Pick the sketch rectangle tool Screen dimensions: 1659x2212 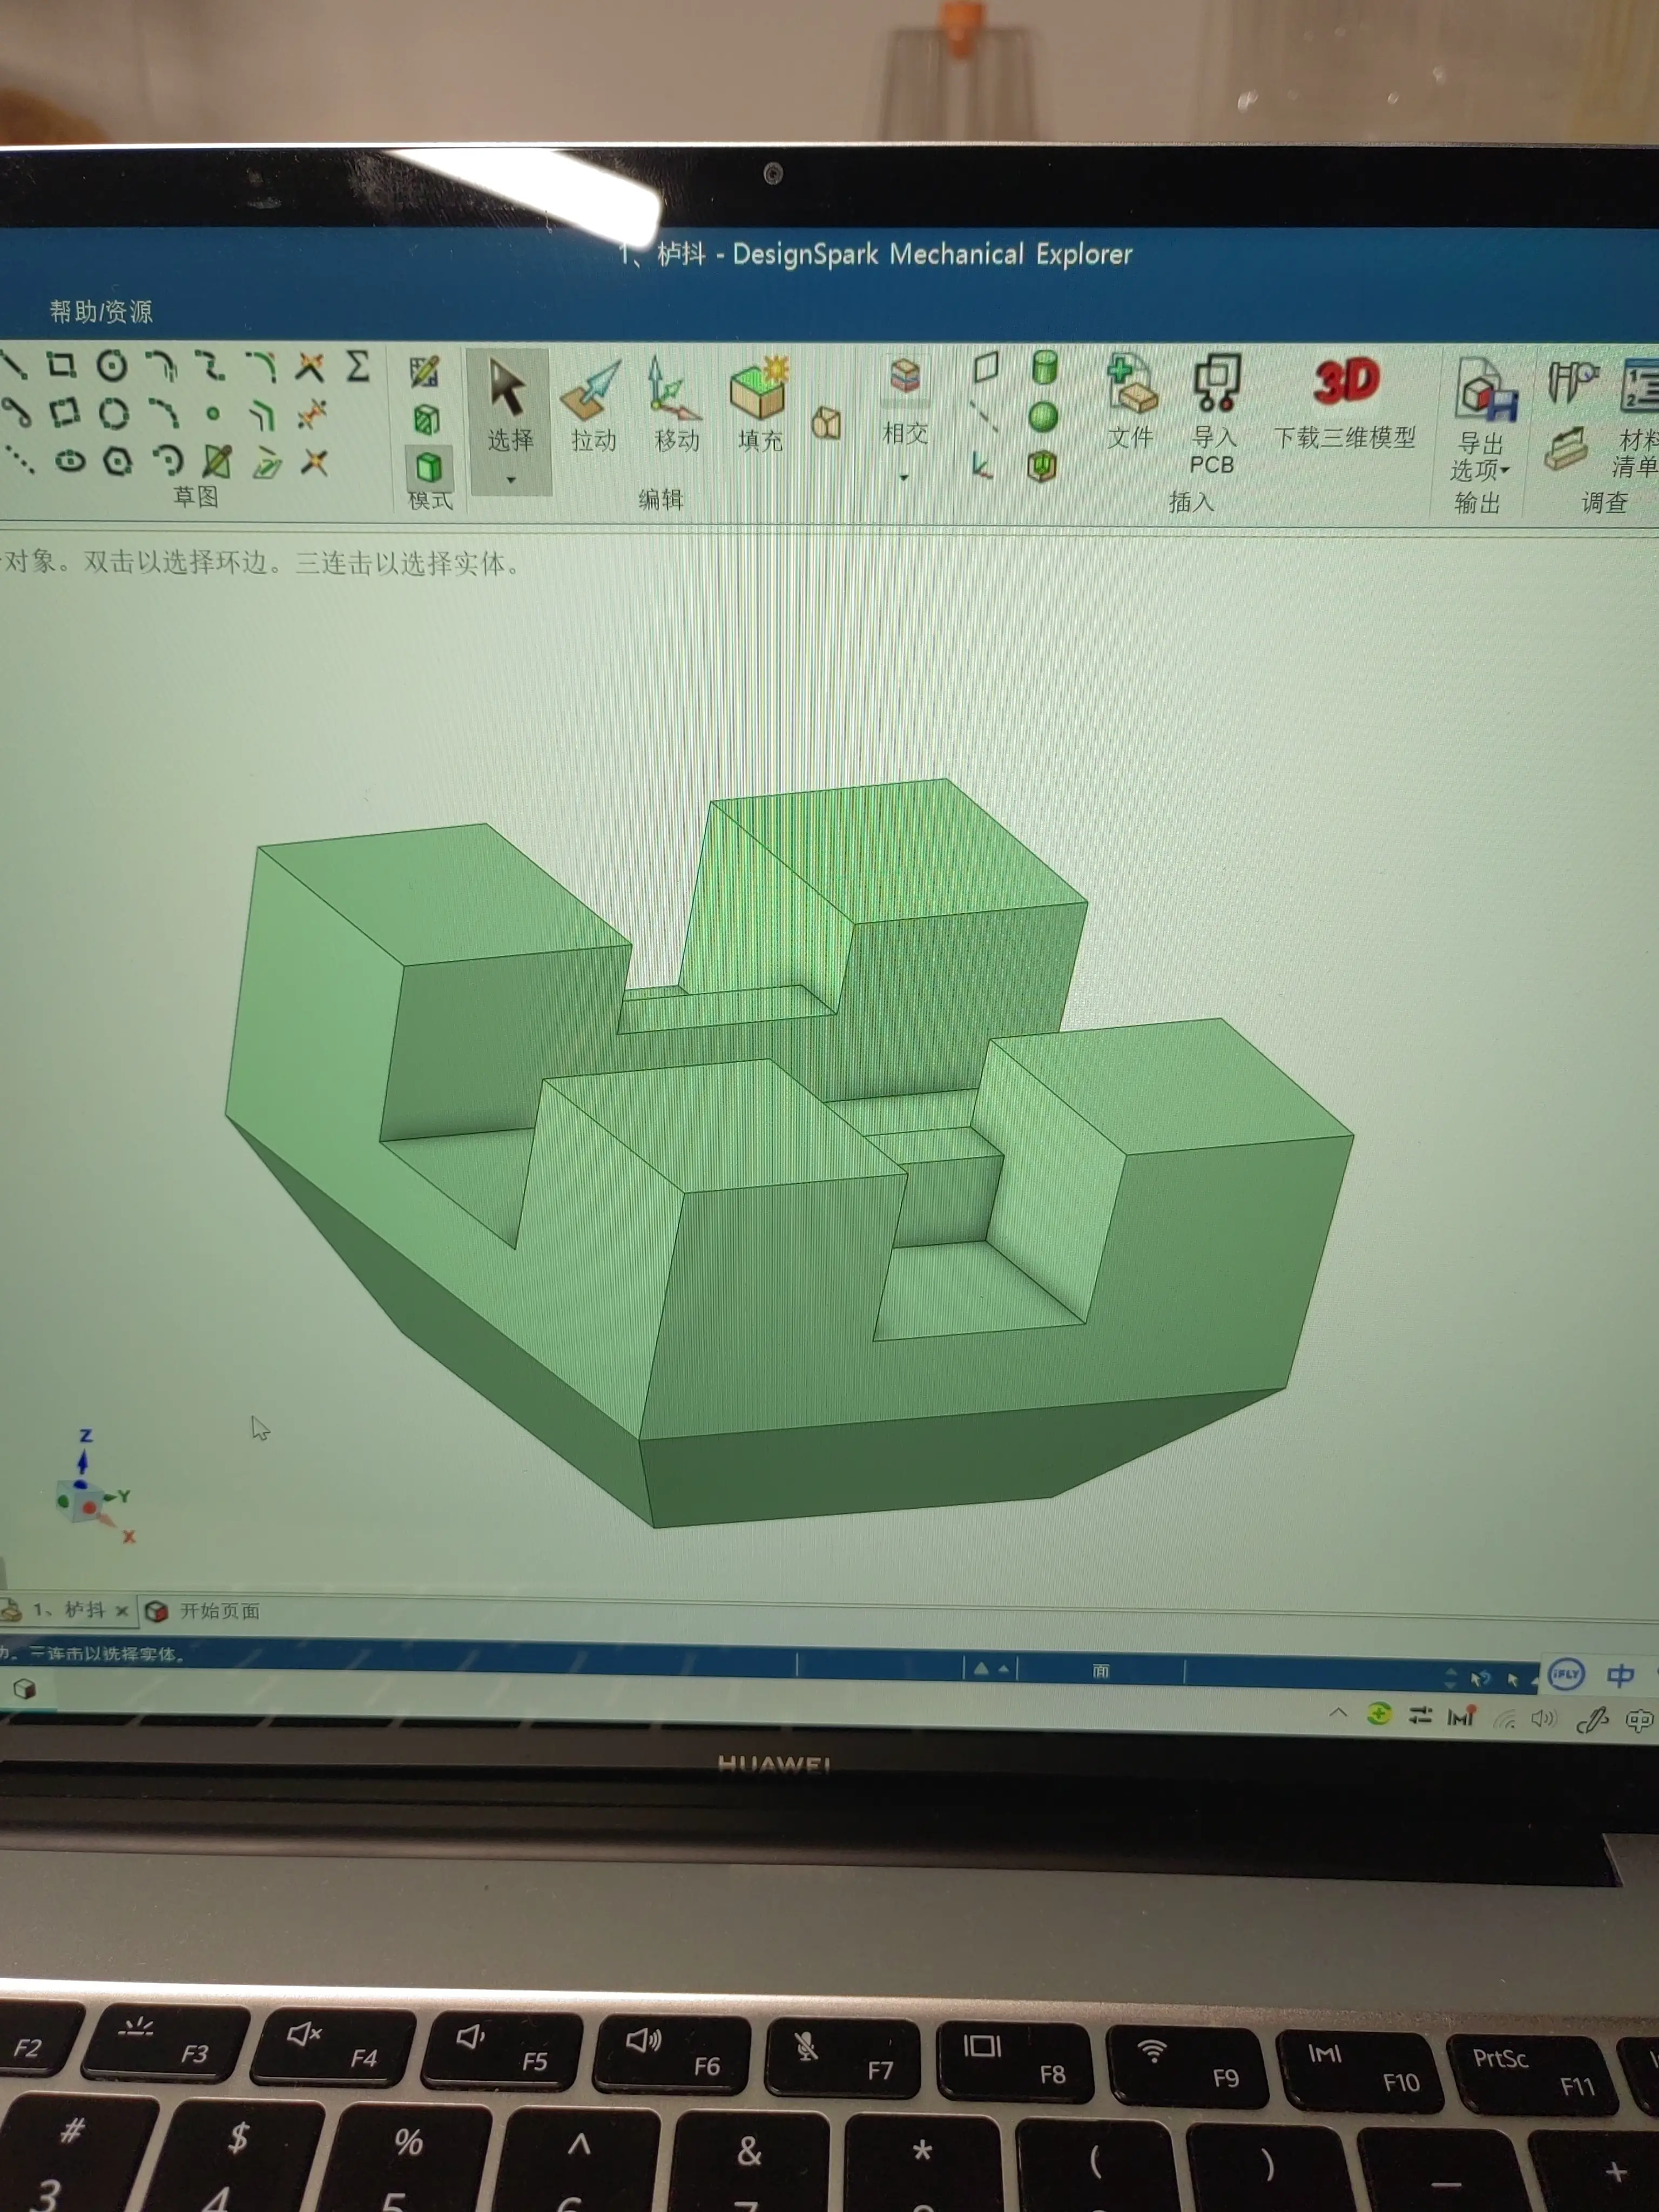[62, 365]
